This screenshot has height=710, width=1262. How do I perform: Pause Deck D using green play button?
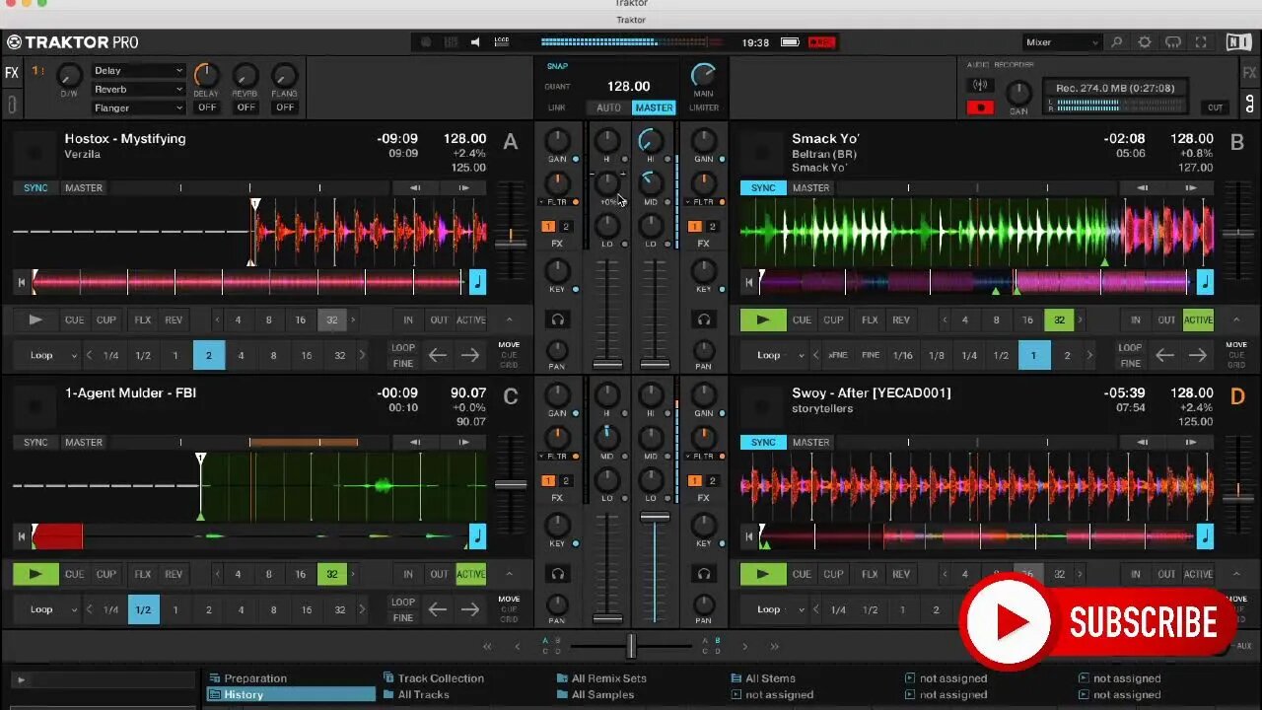pos(762,574)
